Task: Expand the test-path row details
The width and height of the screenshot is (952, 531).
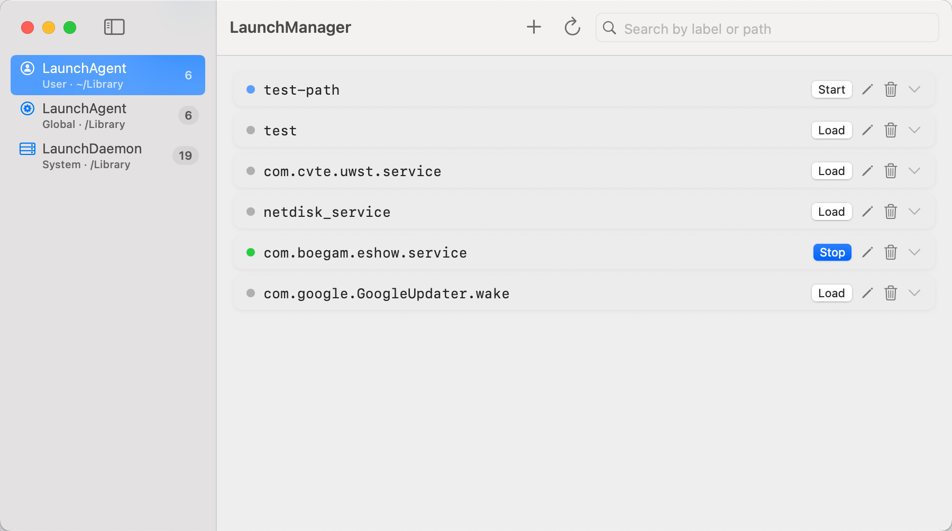Action: point(914,89)
